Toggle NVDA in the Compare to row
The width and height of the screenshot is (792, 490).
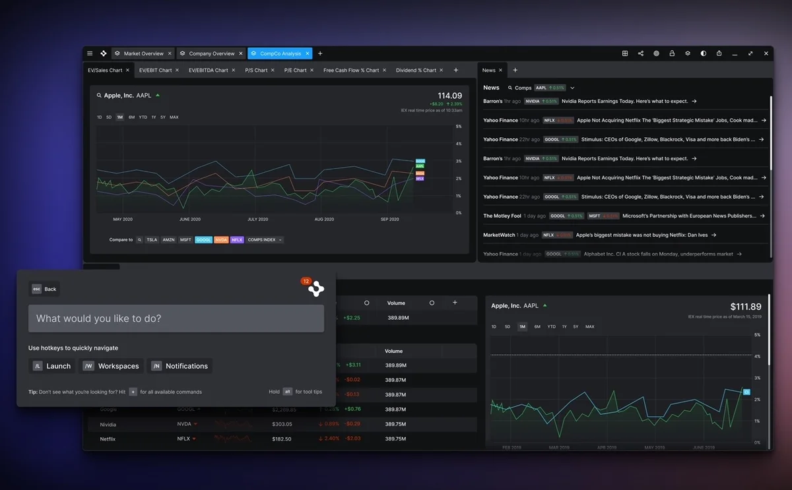pos(222,239)
